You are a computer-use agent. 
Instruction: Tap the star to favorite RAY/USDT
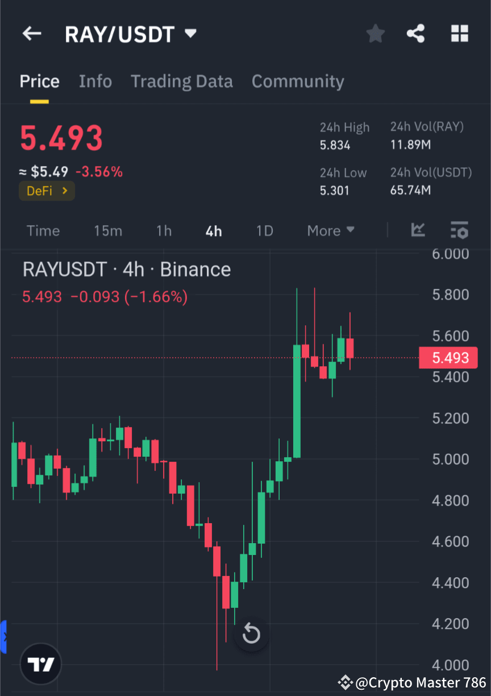point(375,33)
